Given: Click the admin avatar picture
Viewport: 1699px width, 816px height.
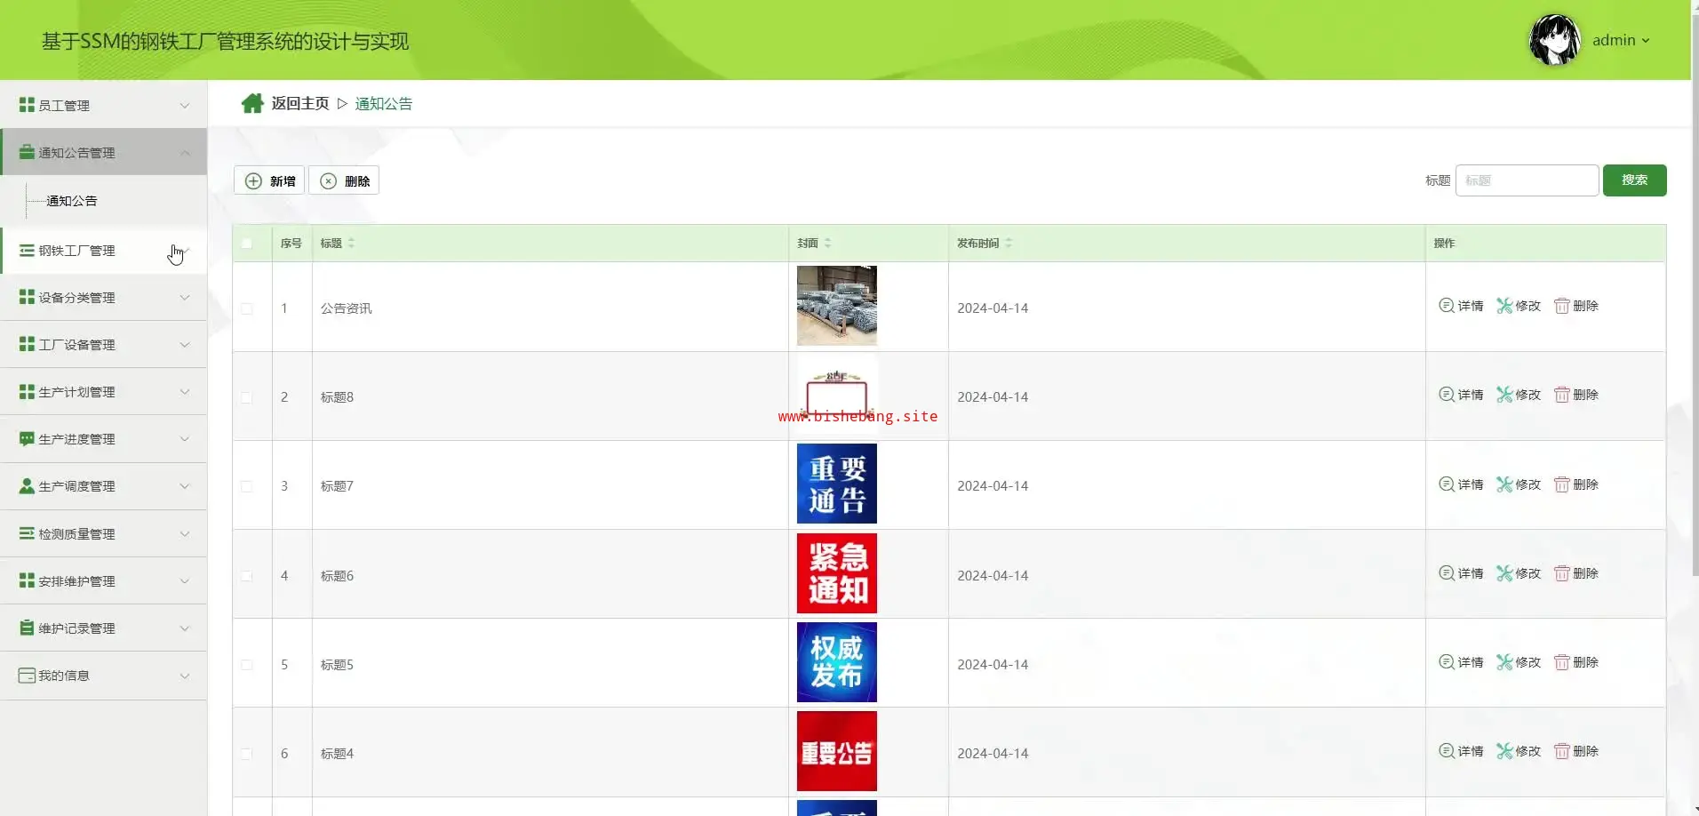Looking at the screenshot, I should 1554,40.
